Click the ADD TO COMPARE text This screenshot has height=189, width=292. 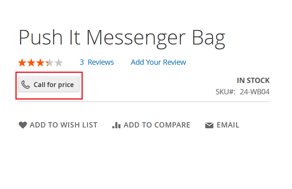(x=157, y=125)
